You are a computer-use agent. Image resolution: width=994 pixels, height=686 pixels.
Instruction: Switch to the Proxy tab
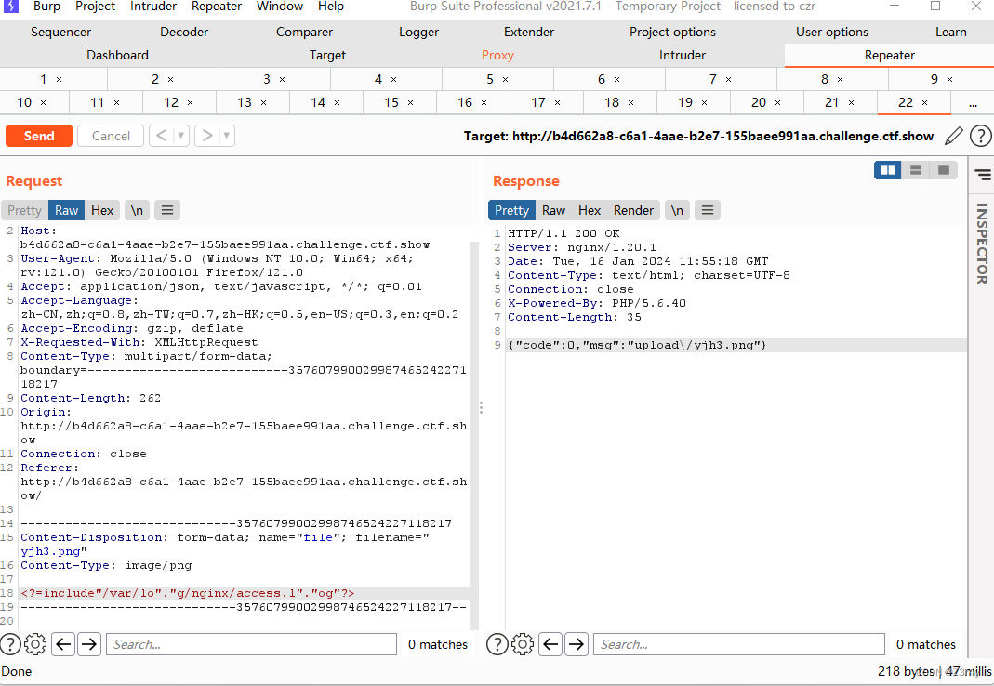(x=497, y=55)
